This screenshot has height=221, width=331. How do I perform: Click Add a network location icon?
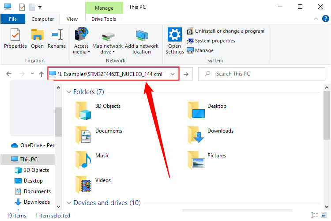pos(142,35)
